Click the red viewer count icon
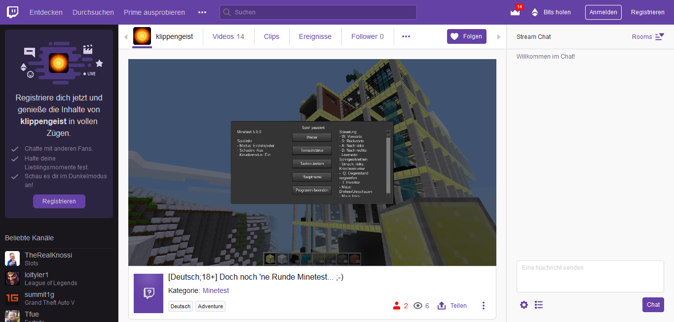674x322 pixels. pos(396,306)
